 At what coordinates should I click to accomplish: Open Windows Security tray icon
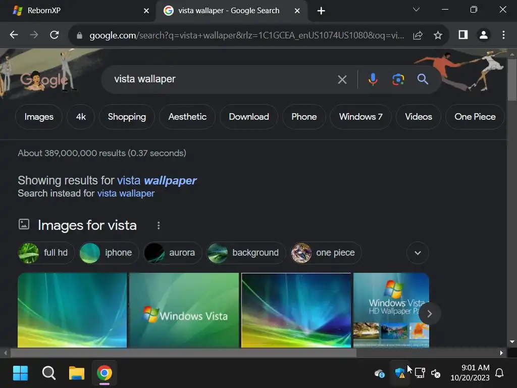click(x=400, y=373)
